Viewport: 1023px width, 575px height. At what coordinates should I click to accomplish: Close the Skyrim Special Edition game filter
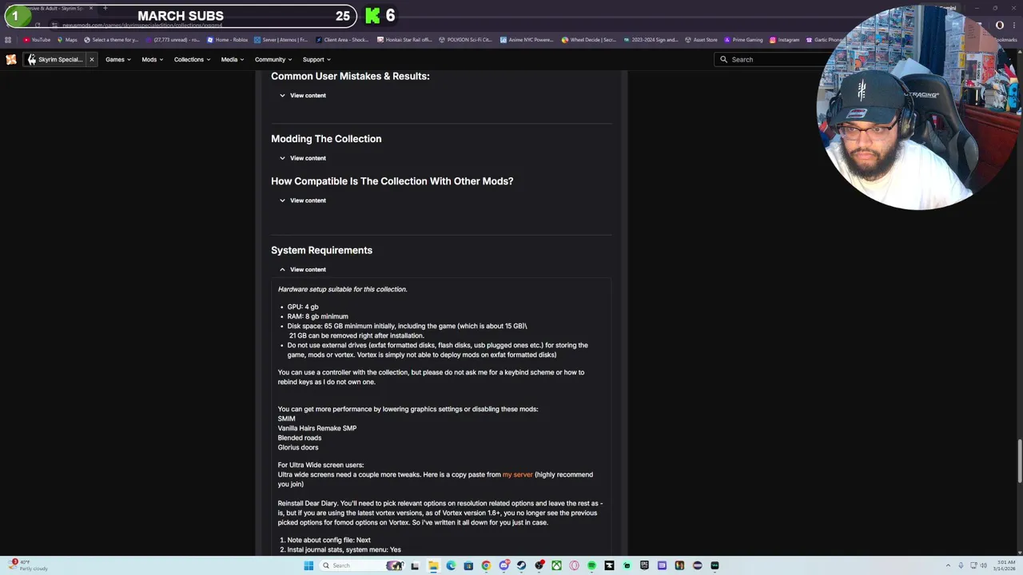coord(91,59)
